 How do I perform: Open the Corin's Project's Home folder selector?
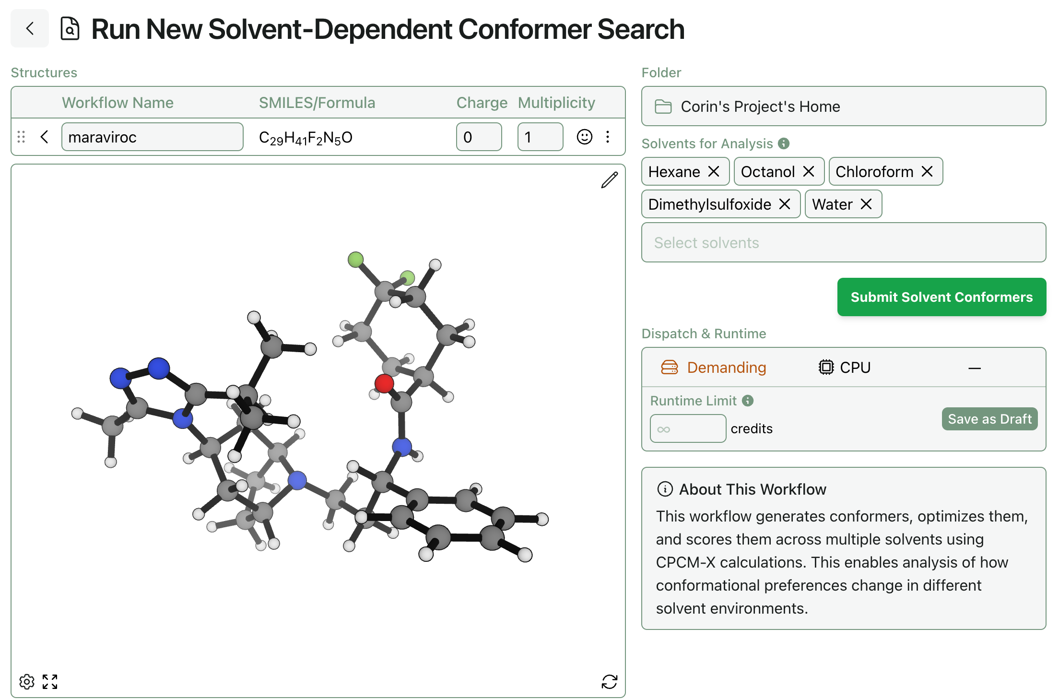(x=843, y=107)
